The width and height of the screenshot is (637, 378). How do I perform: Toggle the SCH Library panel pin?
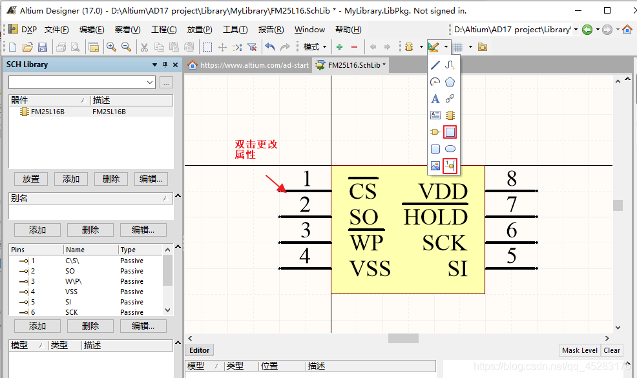pos(165,65)
